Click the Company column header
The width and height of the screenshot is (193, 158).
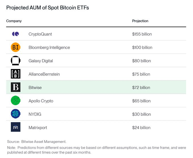tap(14, 21)
